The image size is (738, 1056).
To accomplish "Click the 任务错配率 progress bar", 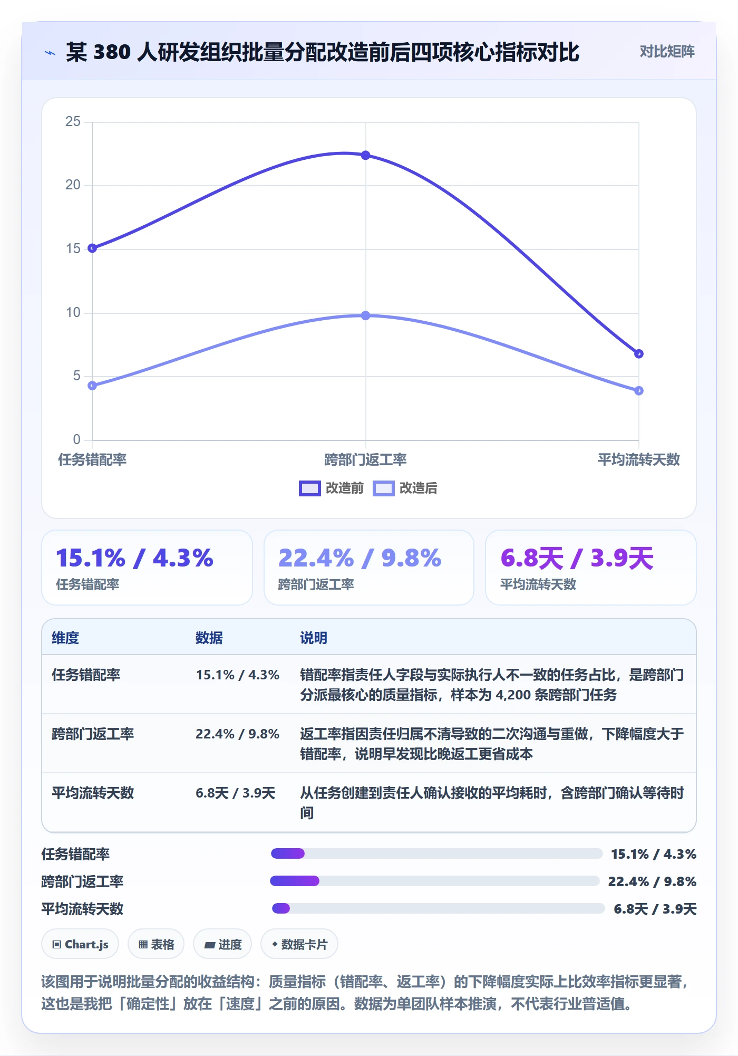I will 436,853.
